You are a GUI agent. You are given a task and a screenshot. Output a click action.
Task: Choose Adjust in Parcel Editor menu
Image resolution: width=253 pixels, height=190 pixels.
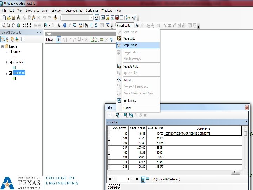click(x=138, y=80)
